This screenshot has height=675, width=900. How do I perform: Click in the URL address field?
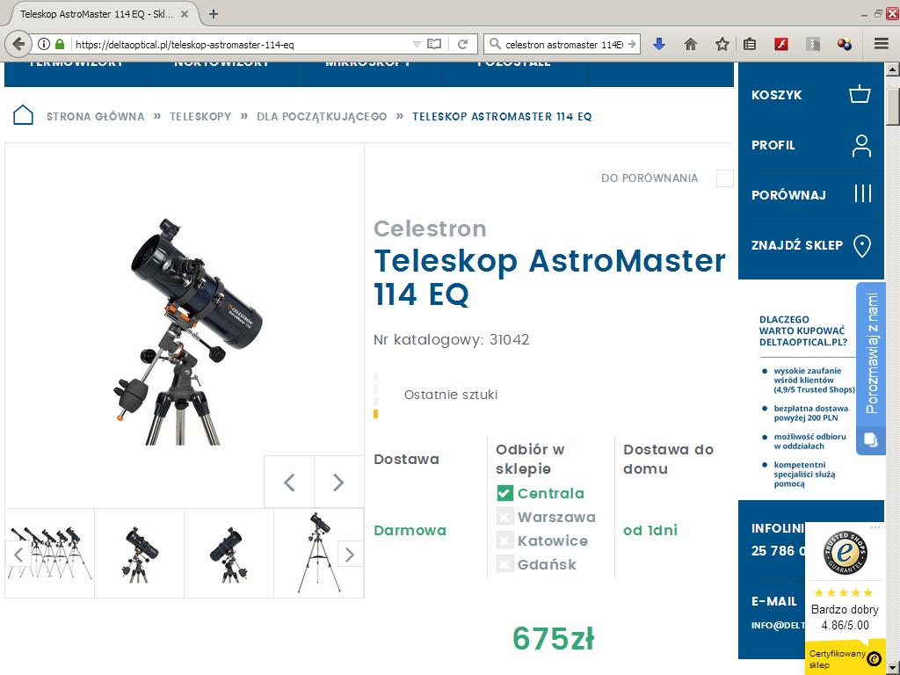[241, 44]
